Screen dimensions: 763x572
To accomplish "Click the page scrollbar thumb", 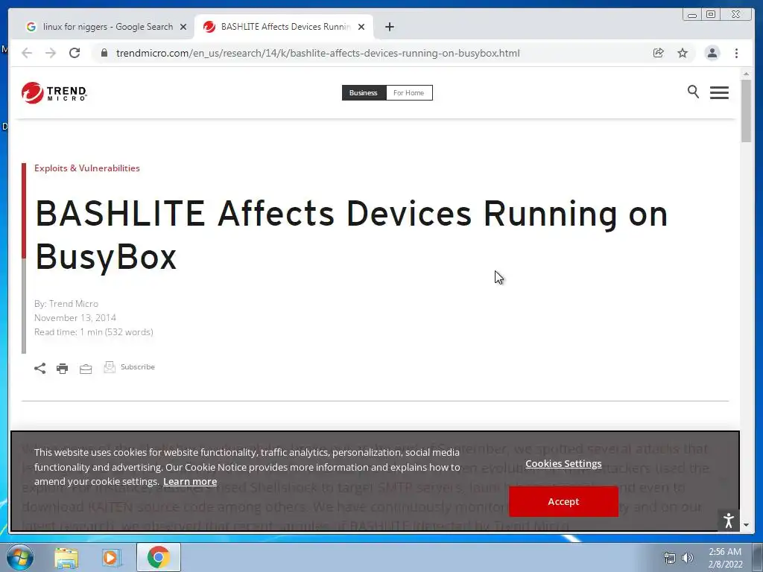I will pyautogui.click(x=746, y=111).
